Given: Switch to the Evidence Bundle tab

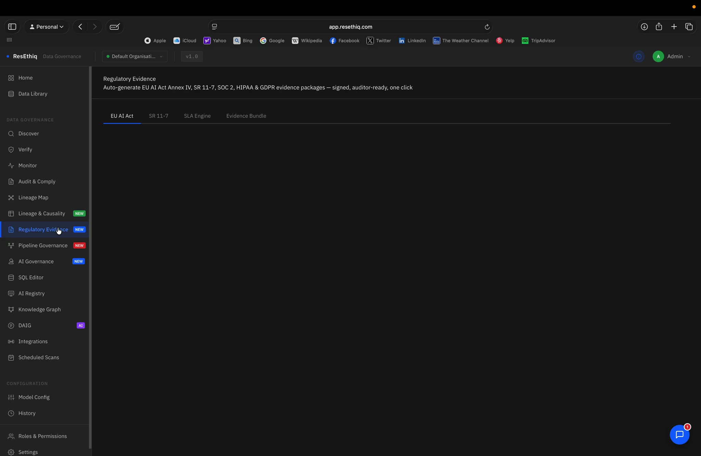Looking at the screenshot, I should pyautogui.click(x=246, y=116).
